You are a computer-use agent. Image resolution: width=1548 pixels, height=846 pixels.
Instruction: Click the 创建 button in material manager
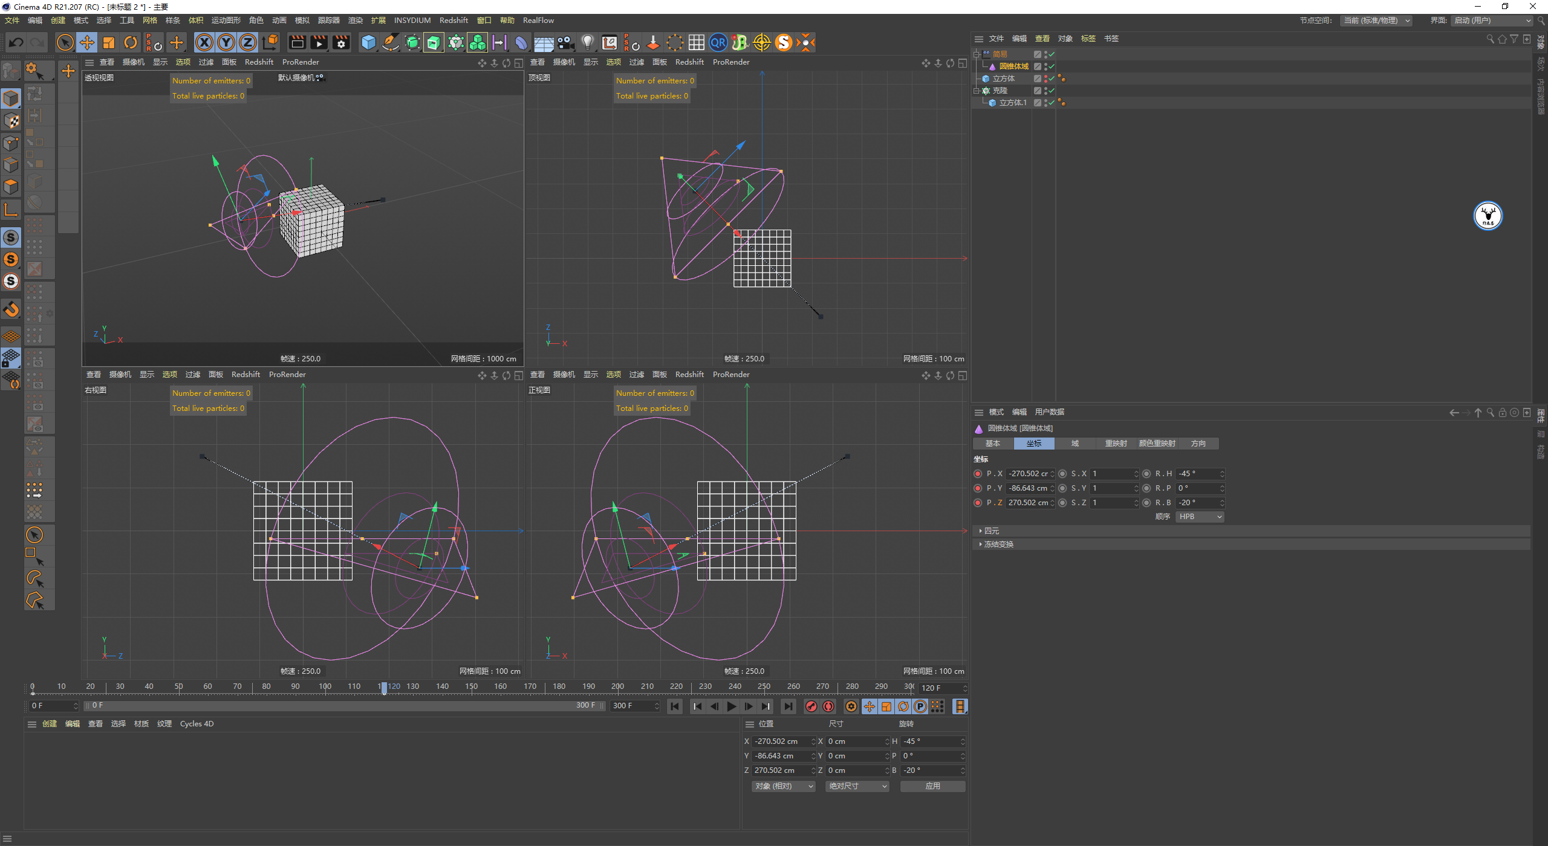point(50,724)
